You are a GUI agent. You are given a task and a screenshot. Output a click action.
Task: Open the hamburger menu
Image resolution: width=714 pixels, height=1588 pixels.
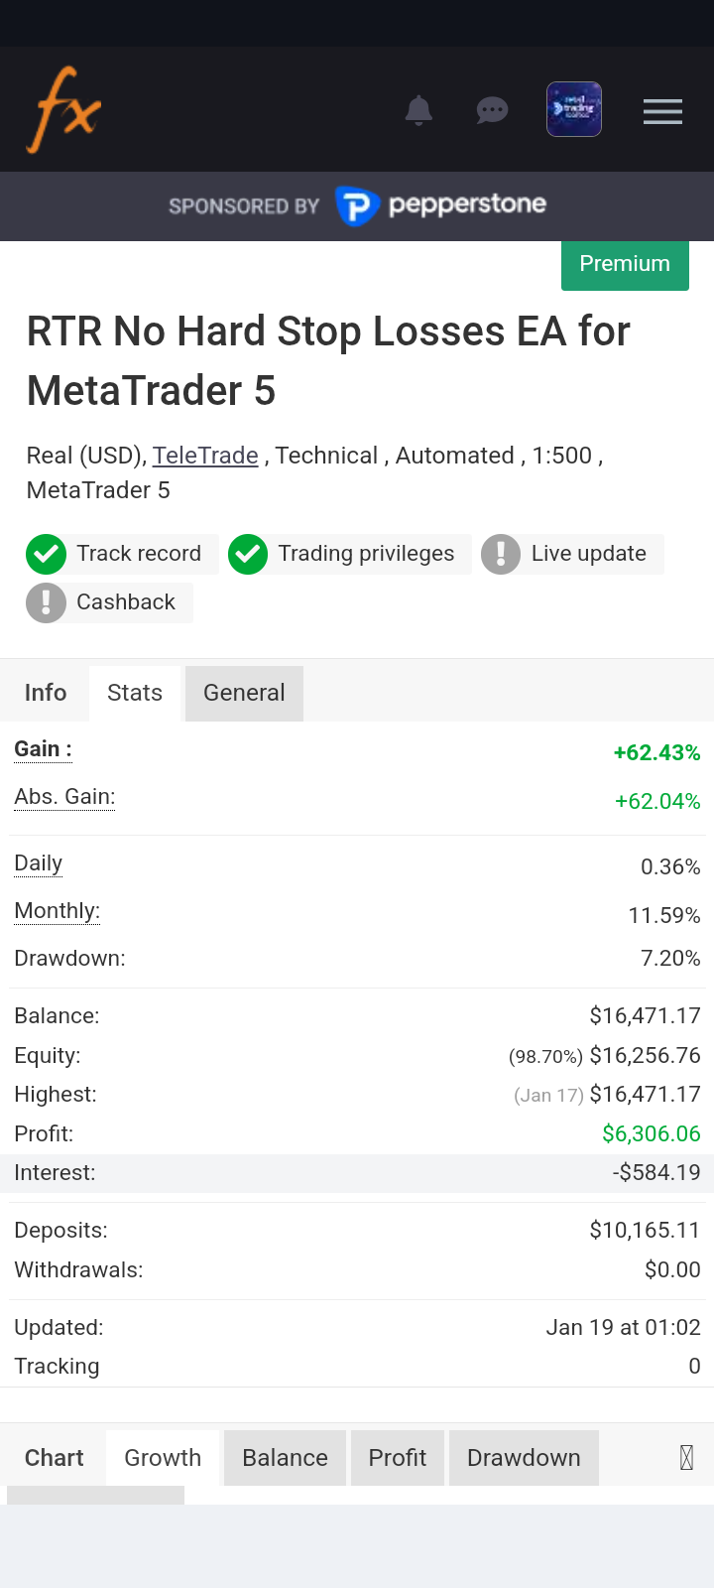662,111
